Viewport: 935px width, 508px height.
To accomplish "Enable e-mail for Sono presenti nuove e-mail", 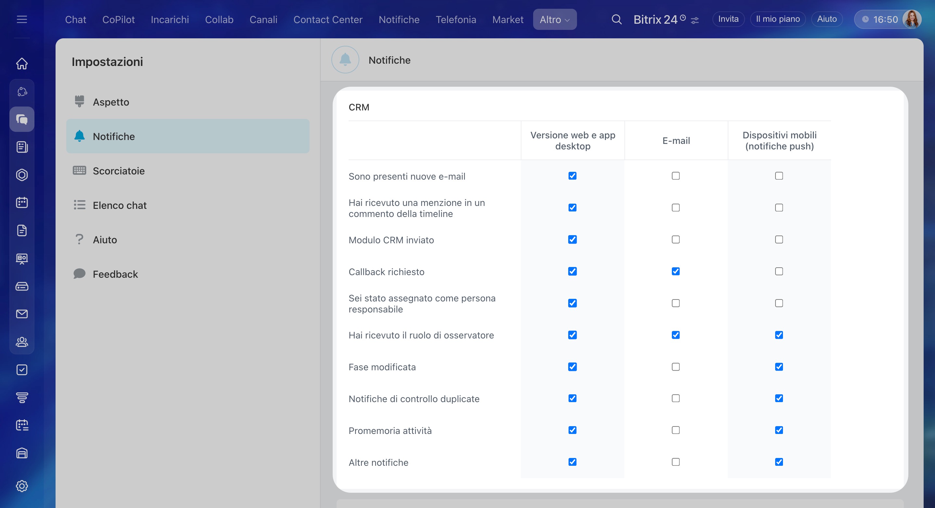I will pyautogui.click(x=675, y=176).
